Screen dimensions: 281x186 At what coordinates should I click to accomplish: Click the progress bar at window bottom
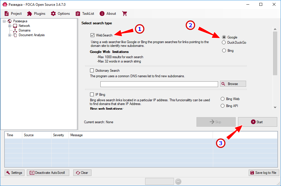[x=159, y=181]
